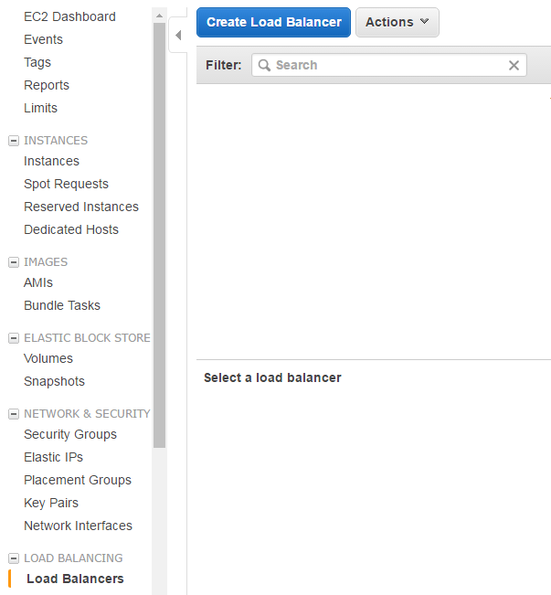This screenshot has width=551, height=595.
Task: Open Reports in the sidebar
Action: coord(47,85)
